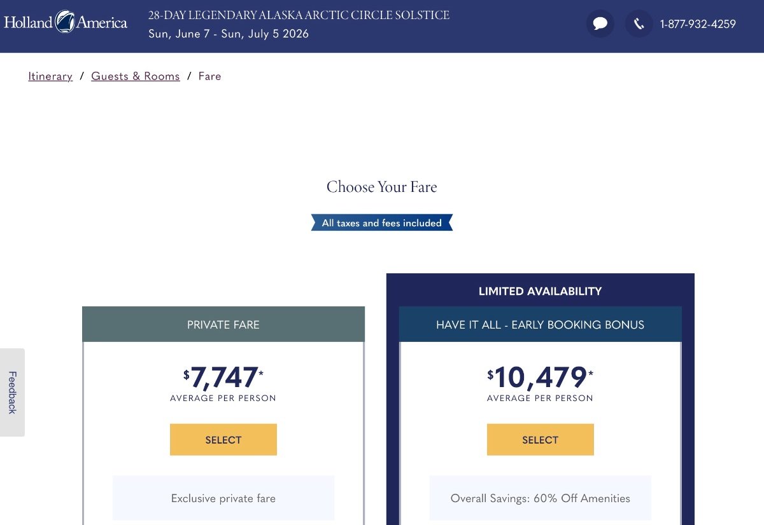Click the All taxes and fees included banner

(382, 223)
